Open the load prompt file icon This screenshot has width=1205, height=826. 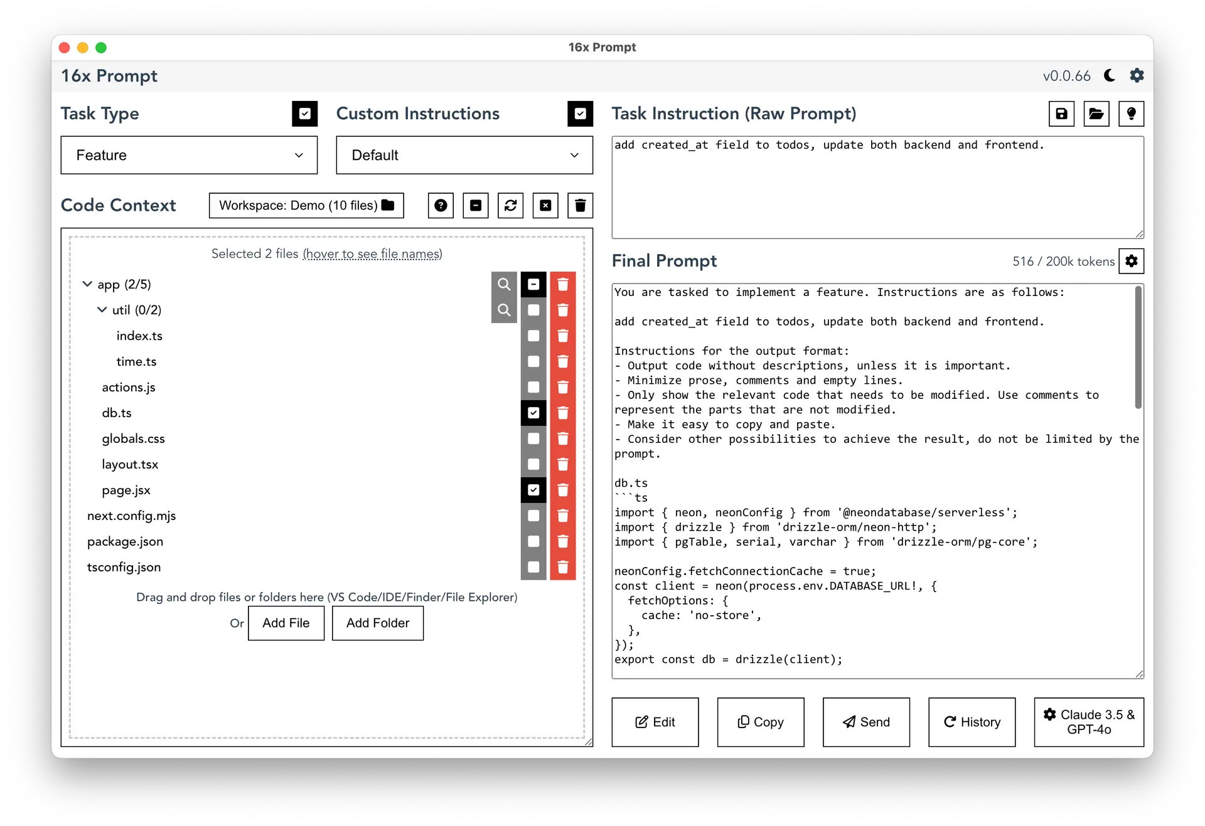click(x=1097, y=114)
